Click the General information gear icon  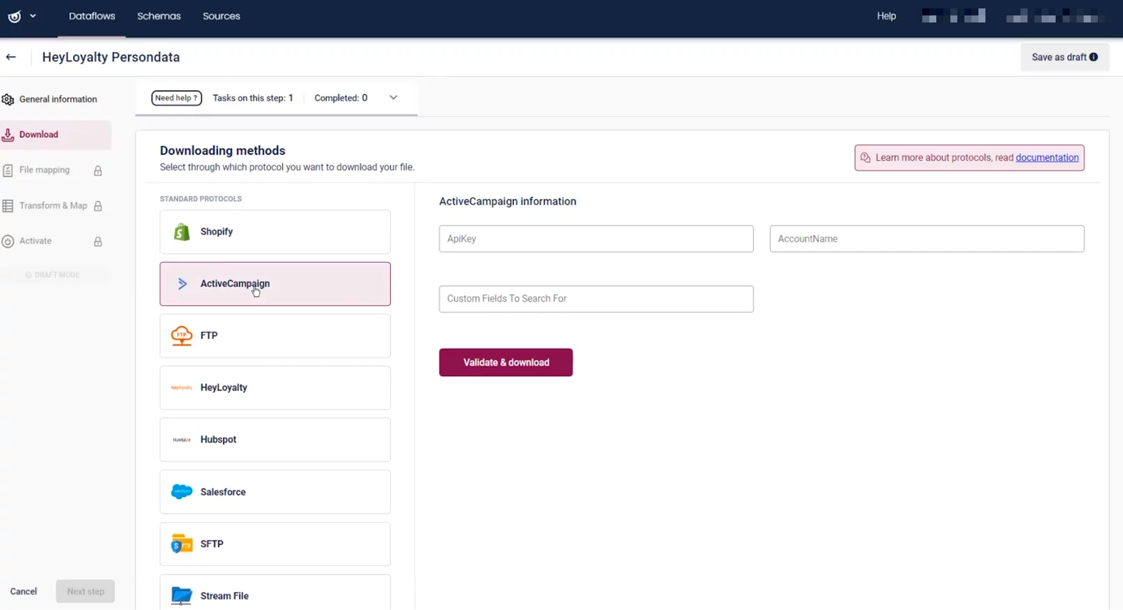pyautogui.click(x=8, y=100)
